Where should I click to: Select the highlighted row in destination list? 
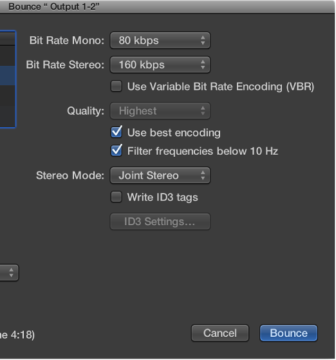click(8, 75)
